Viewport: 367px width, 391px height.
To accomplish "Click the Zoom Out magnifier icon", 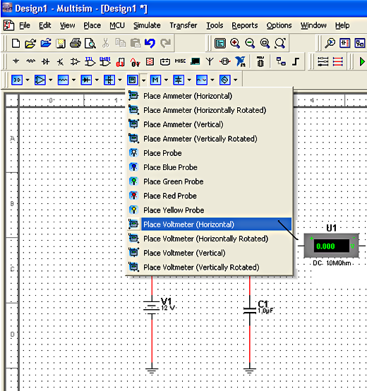I will pyautogui.click(x=250, y=43).
